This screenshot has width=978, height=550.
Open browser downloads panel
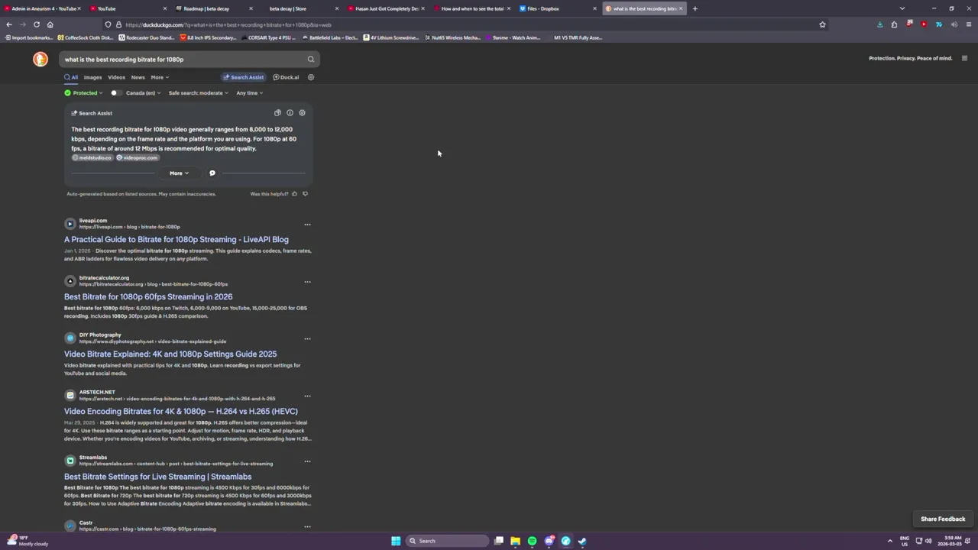pos(879,24)
